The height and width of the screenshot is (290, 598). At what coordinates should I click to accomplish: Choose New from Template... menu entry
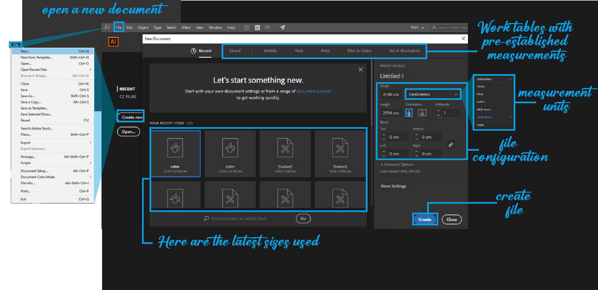[53, 57]
